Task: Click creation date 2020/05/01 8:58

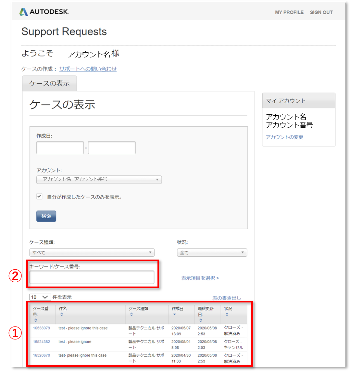Action: [181, 345]
